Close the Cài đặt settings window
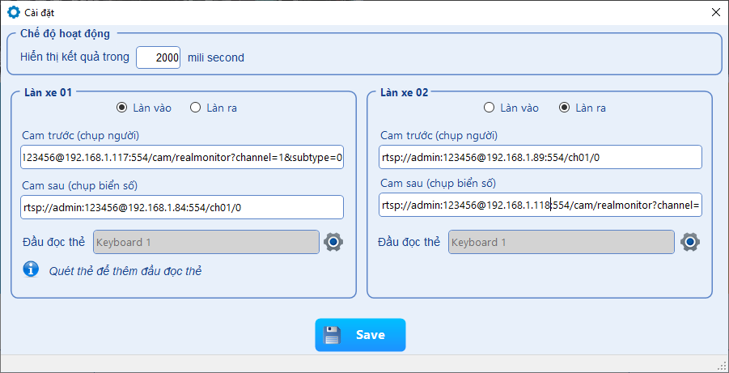 715,12
